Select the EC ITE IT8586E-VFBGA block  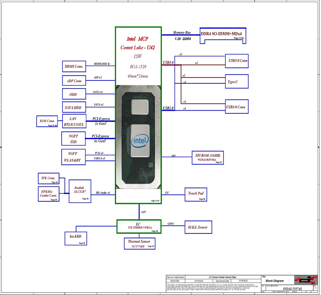(x=139, y=226)
